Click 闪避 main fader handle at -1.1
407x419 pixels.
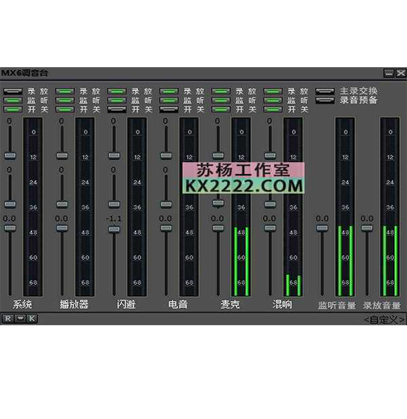click(114, 229)
